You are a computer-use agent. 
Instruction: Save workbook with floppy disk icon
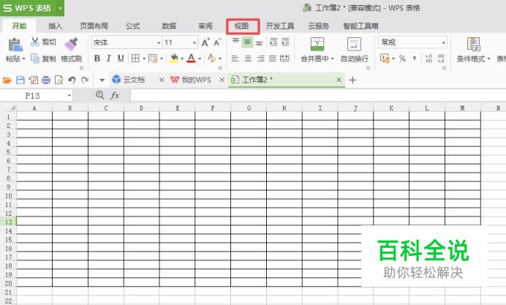tap(20, 80)
